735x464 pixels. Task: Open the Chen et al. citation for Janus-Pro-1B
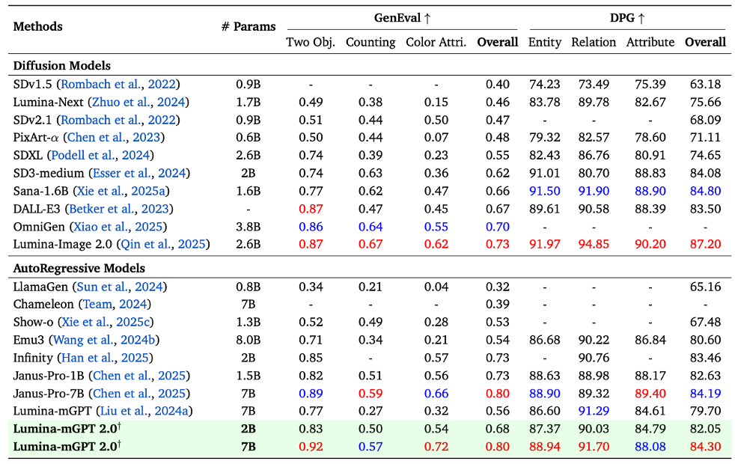139,376
